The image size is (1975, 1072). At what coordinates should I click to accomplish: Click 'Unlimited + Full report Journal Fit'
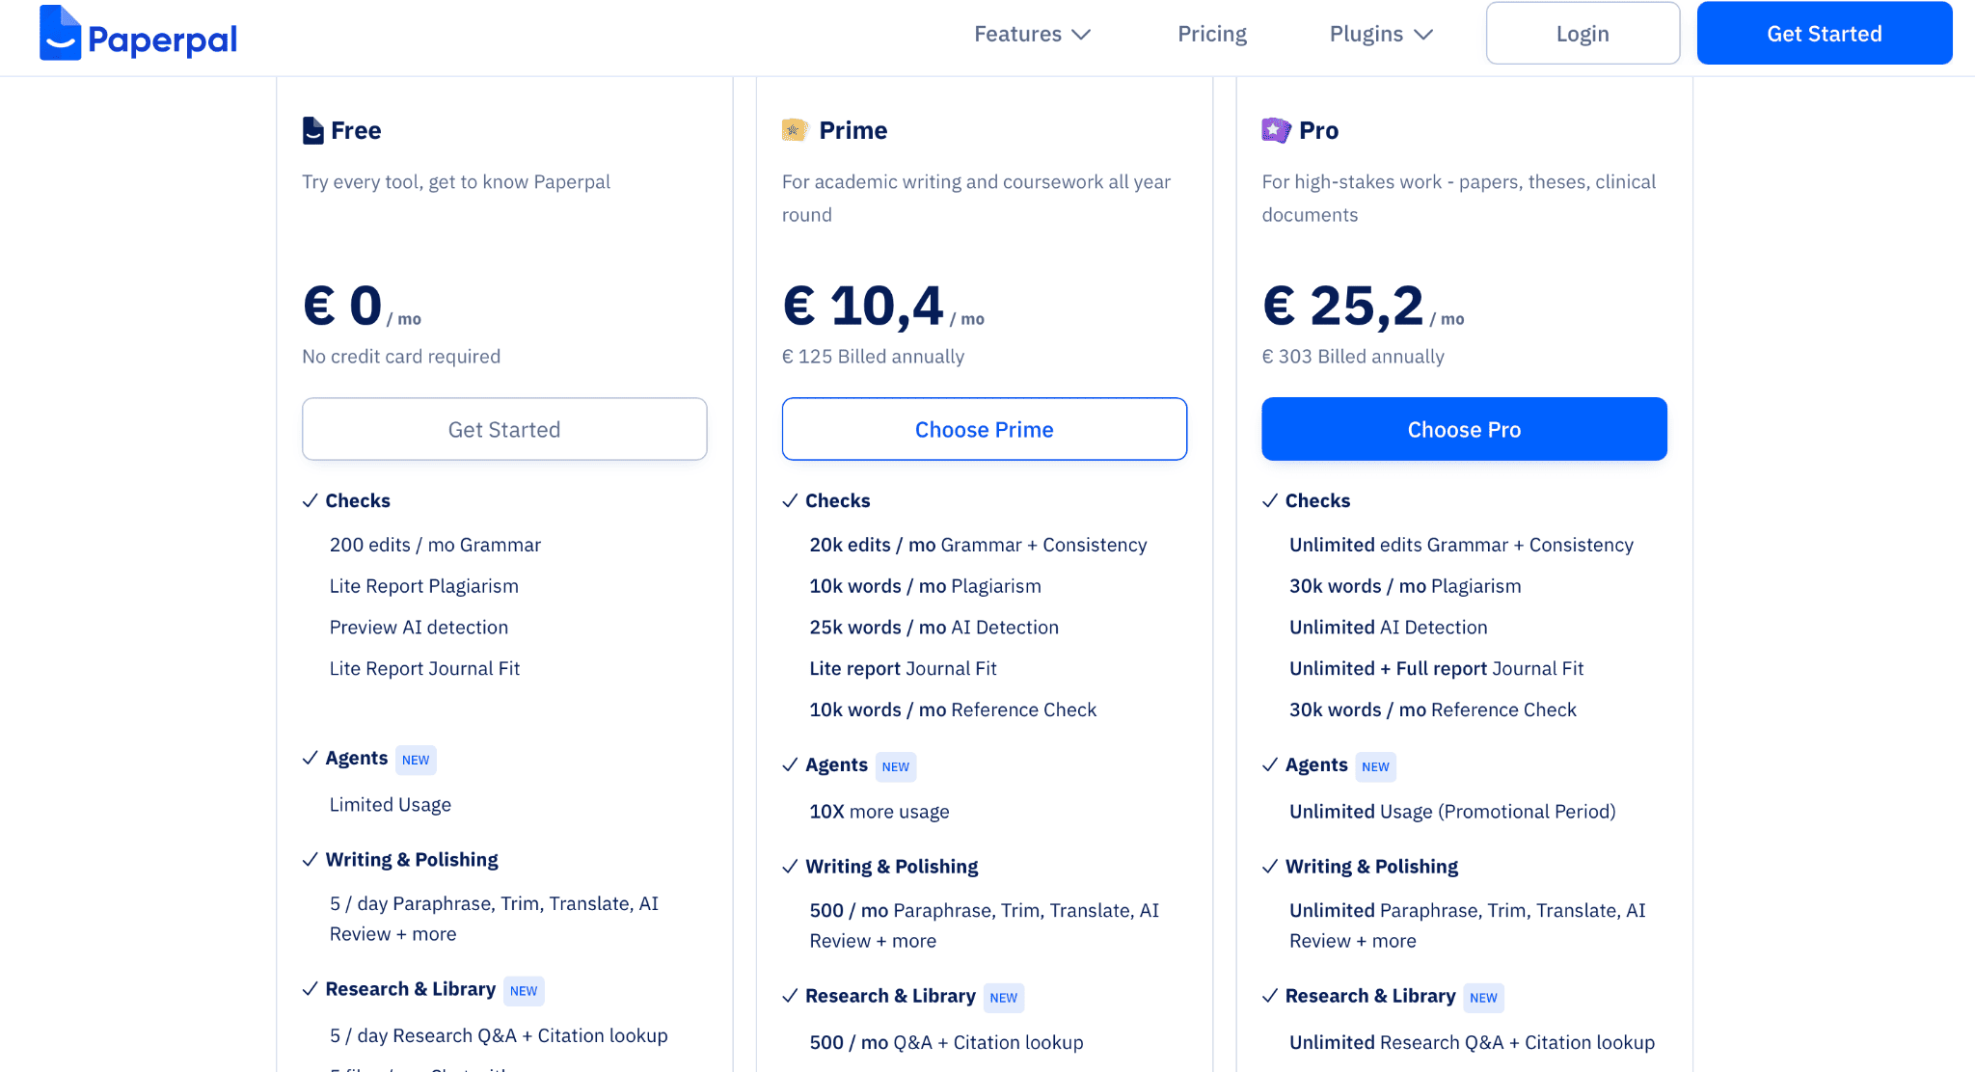1436,668
